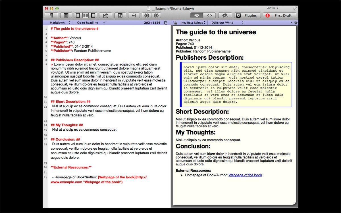The height and width of the screenshot is (213, 341).
Task: Click '**Author**: Various' in the editor
Action: pyautogui.click(x=66, y=38)
